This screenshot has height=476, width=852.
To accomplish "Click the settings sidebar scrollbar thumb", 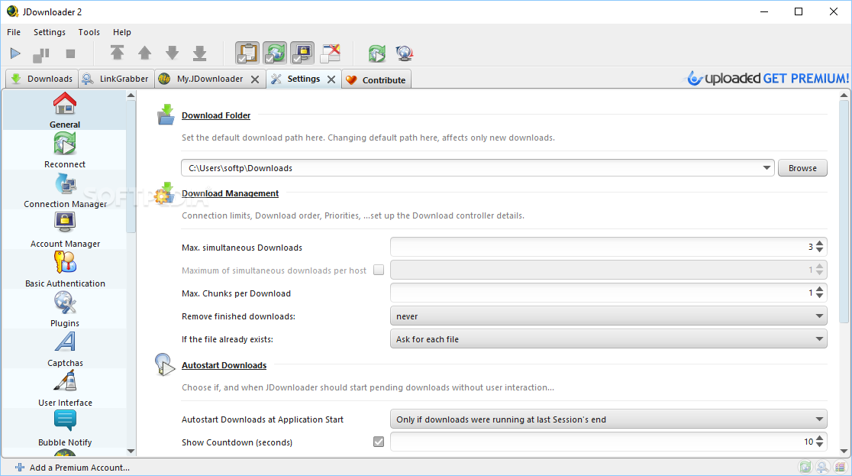I will tap(131, 167).
